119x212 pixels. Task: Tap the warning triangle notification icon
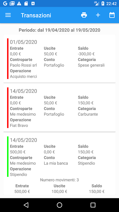click(19, 3)
